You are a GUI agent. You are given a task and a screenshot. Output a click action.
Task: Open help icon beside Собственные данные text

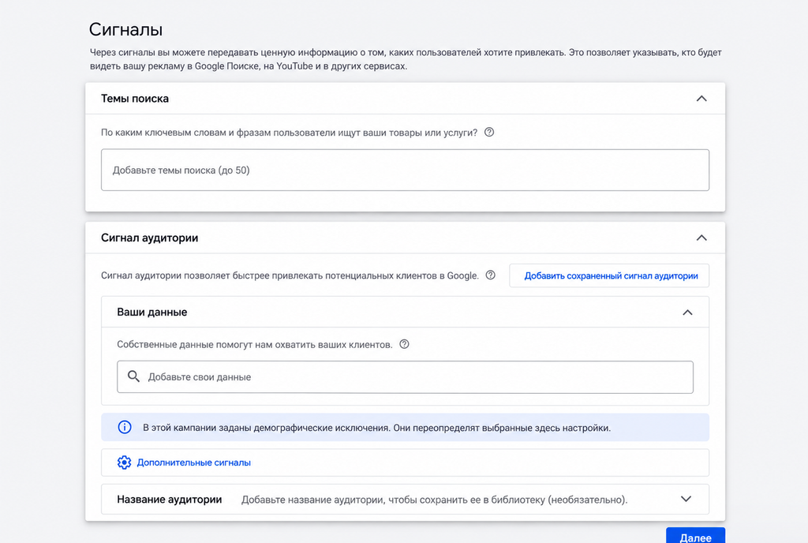coord(404,344)
